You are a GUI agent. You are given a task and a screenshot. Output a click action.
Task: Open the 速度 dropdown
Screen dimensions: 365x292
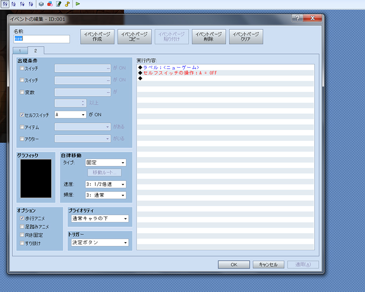tap(106, 184)
